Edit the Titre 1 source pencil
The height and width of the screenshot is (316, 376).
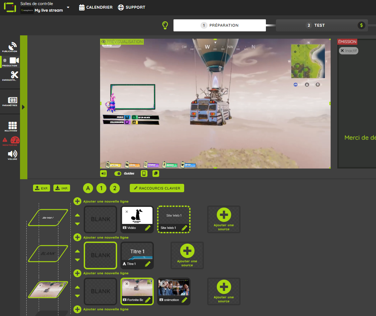(148, 264)
